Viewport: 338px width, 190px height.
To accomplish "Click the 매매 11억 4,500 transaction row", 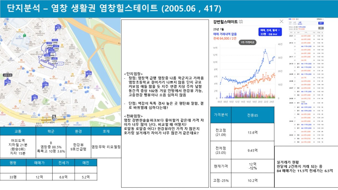I will pos(306,46).
